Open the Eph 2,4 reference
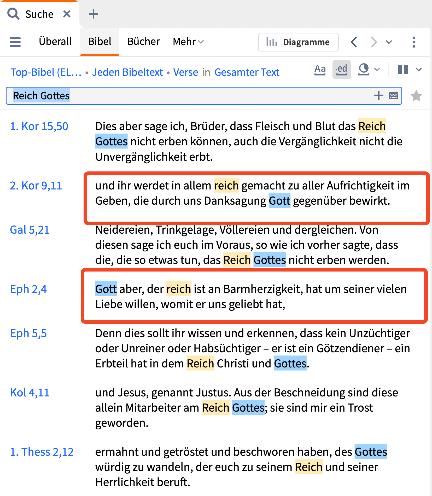Image resolution: width=432 pixels, height=496 pixels. pyautogui.click(x=28, y=289)
